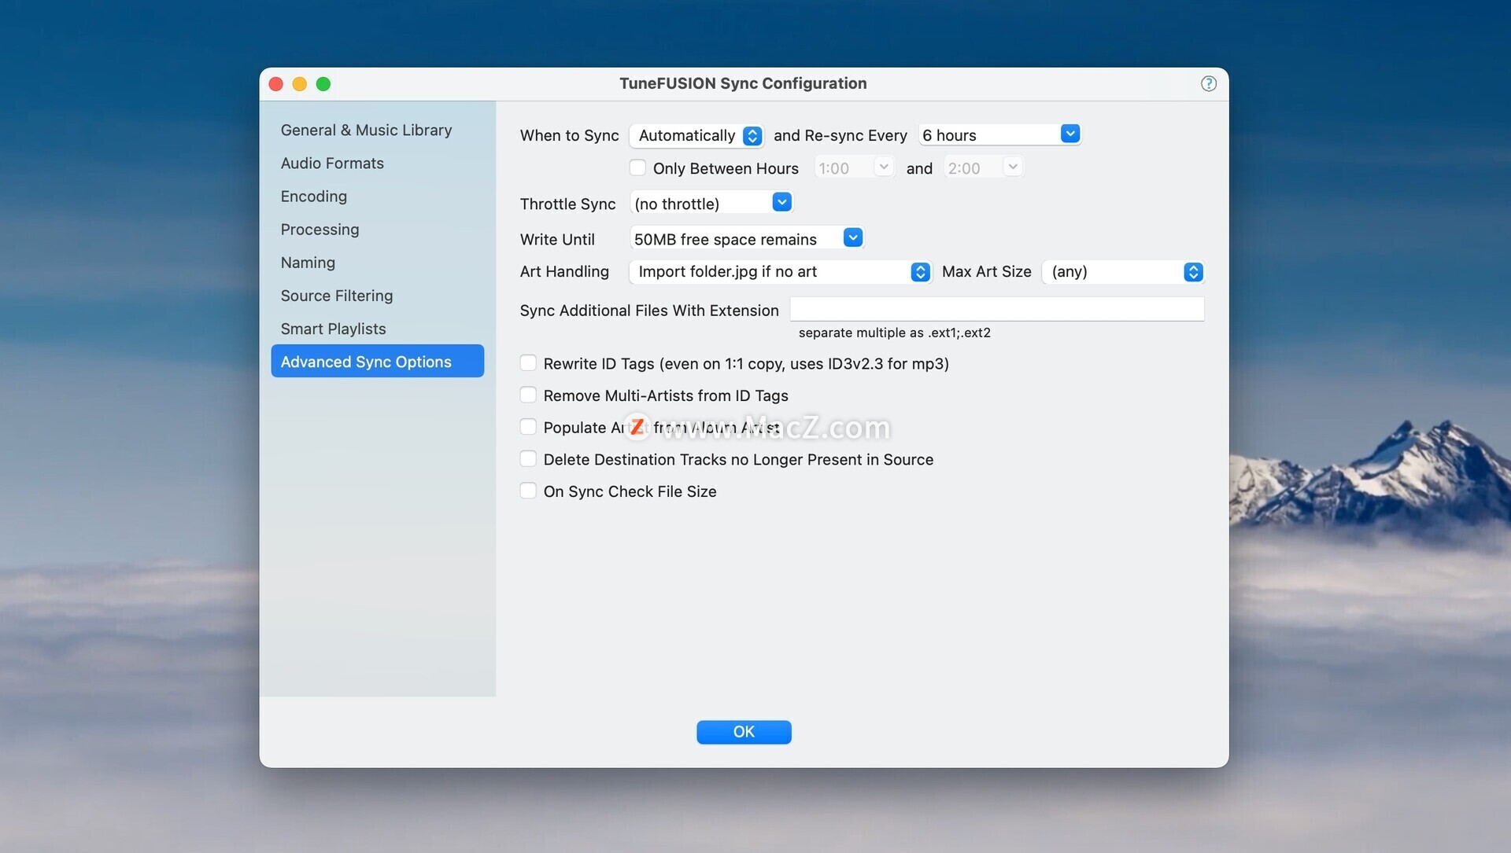1511x853 pixels.
Task: Close the Sync Configuration window
Action: [x=276, y=84]
